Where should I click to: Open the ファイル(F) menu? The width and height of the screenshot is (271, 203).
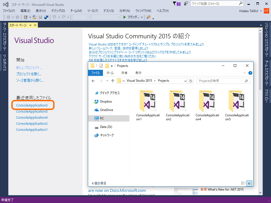point(9,11)
